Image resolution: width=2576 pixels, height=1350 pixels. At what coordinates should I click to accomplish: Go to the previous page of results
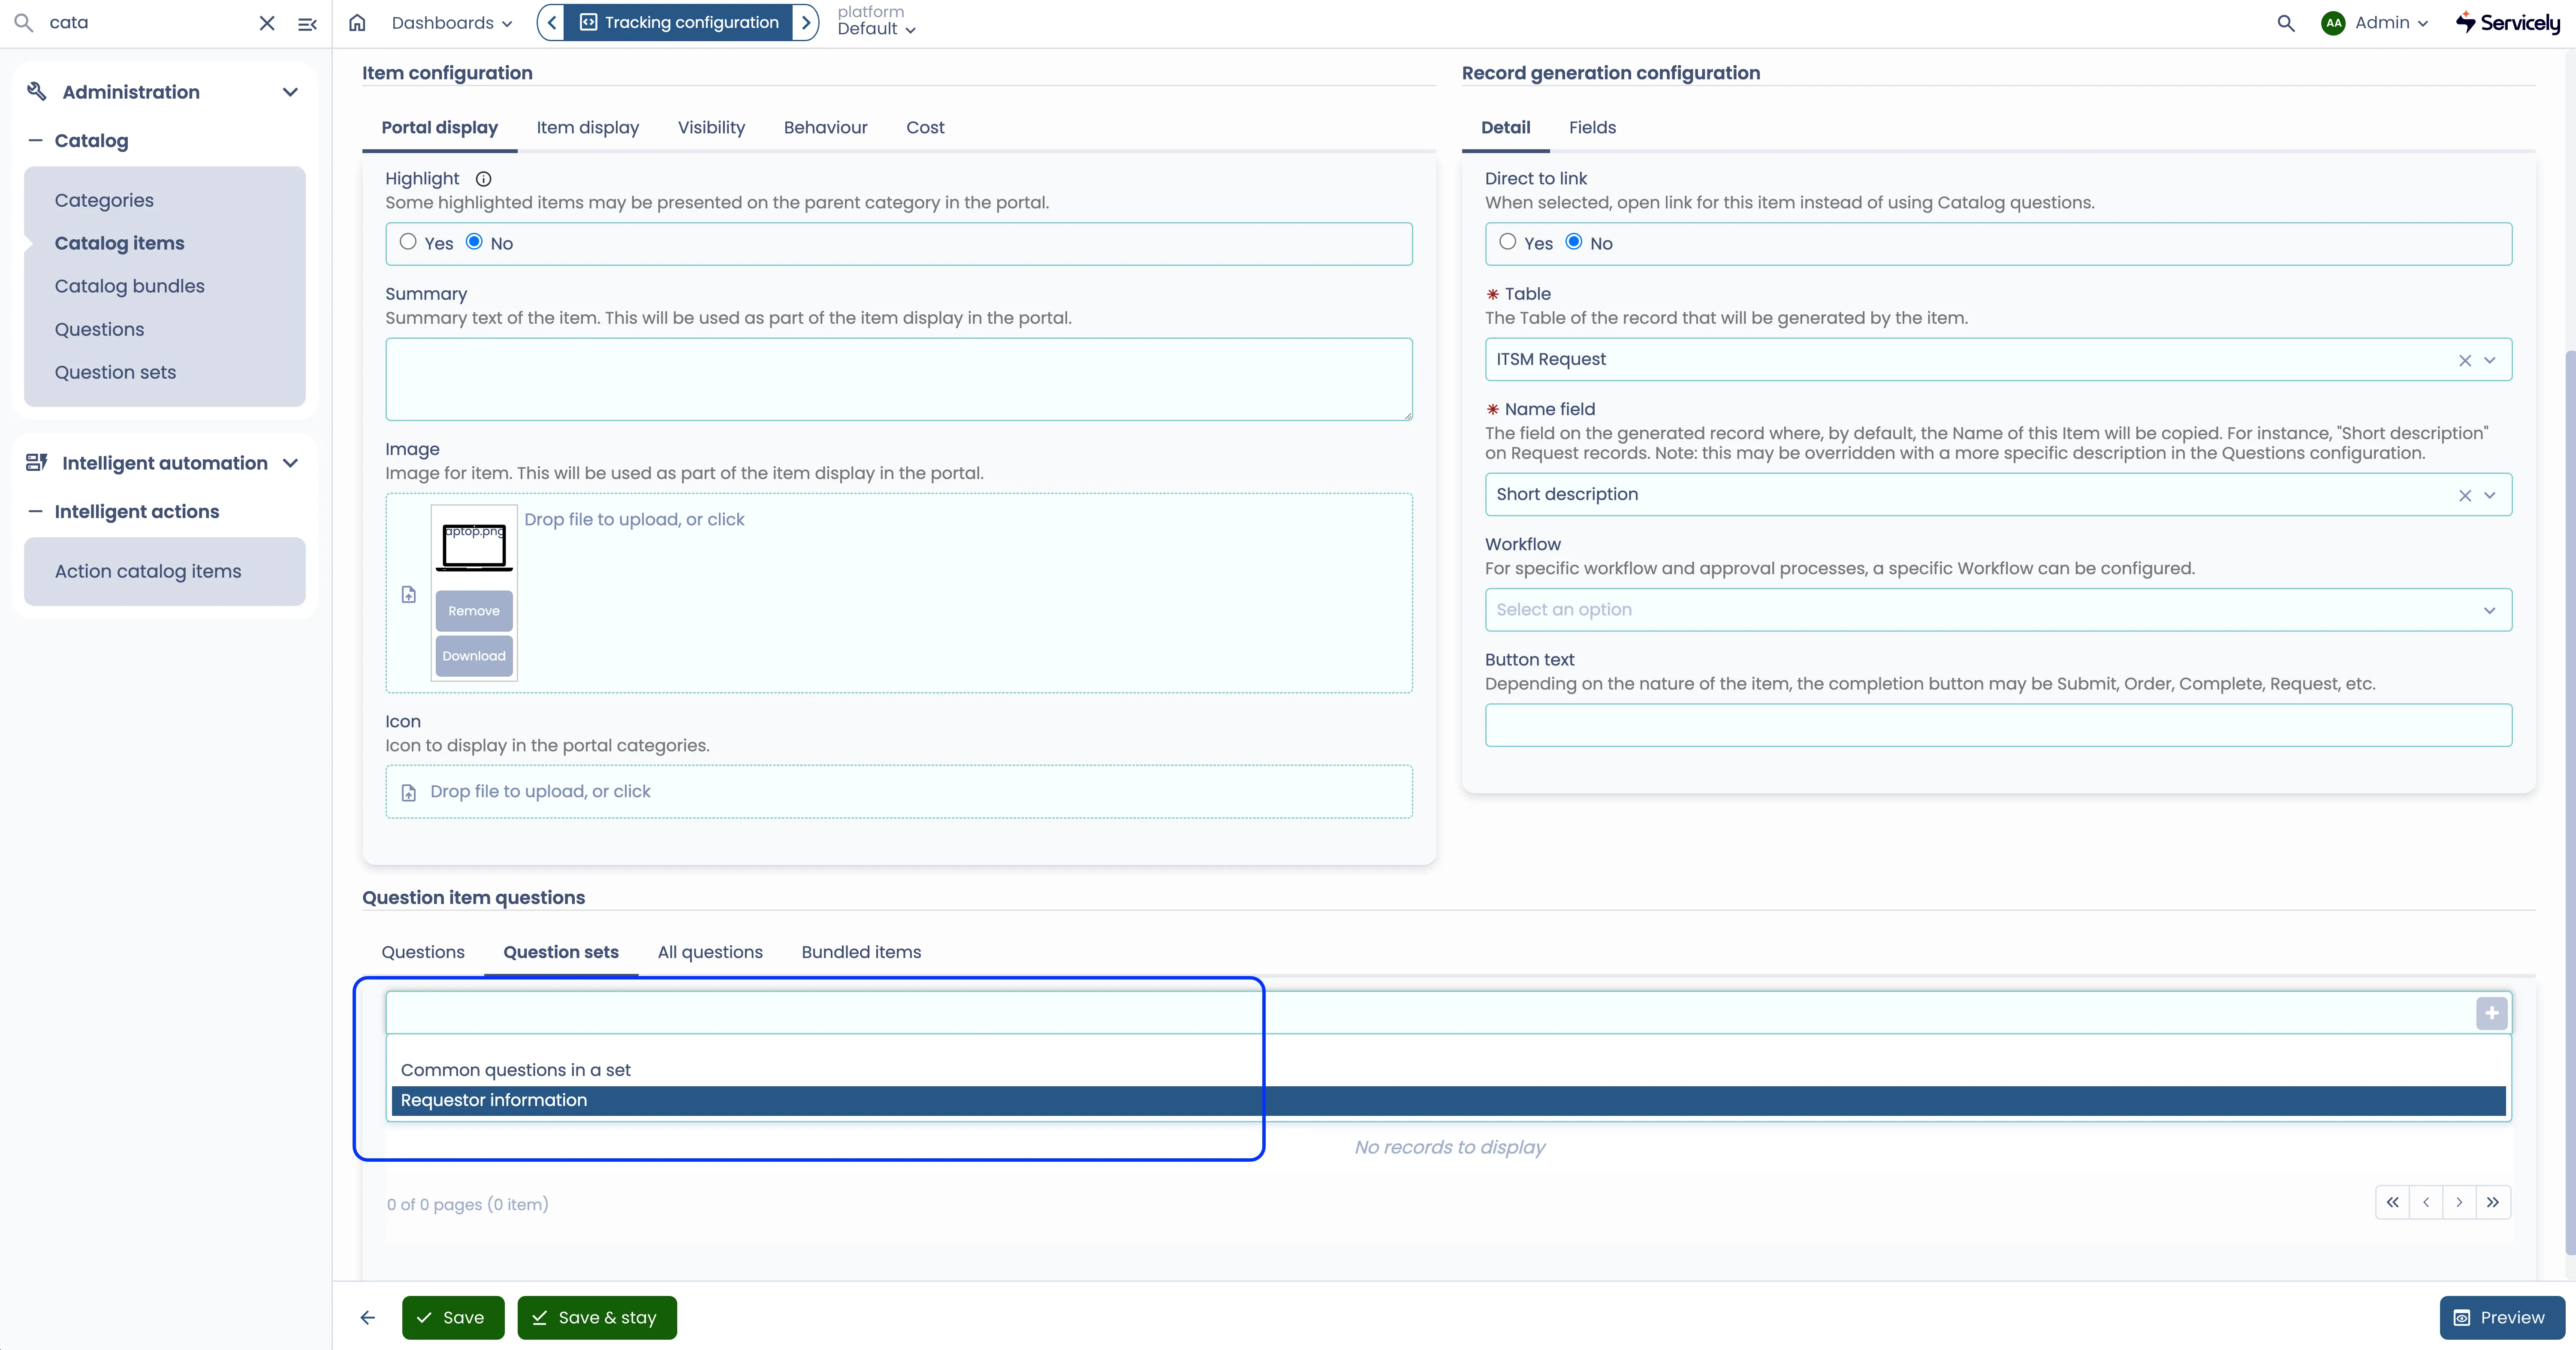click(2426, 1202)
